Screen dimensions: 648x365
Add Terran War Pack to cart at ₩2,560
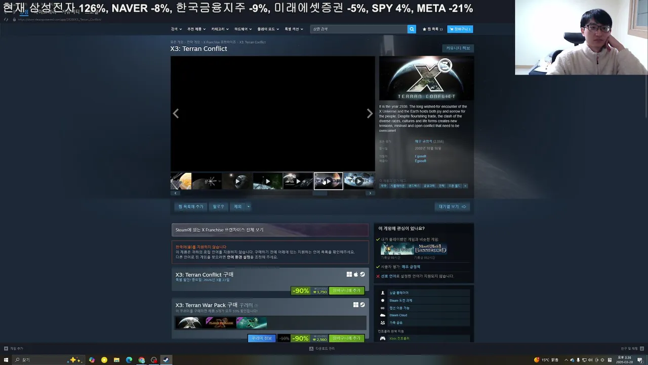[347, 338]
